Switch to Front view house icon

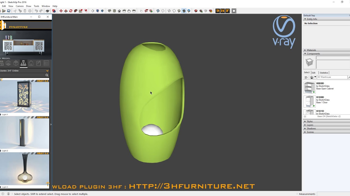(x=119, y=11)
